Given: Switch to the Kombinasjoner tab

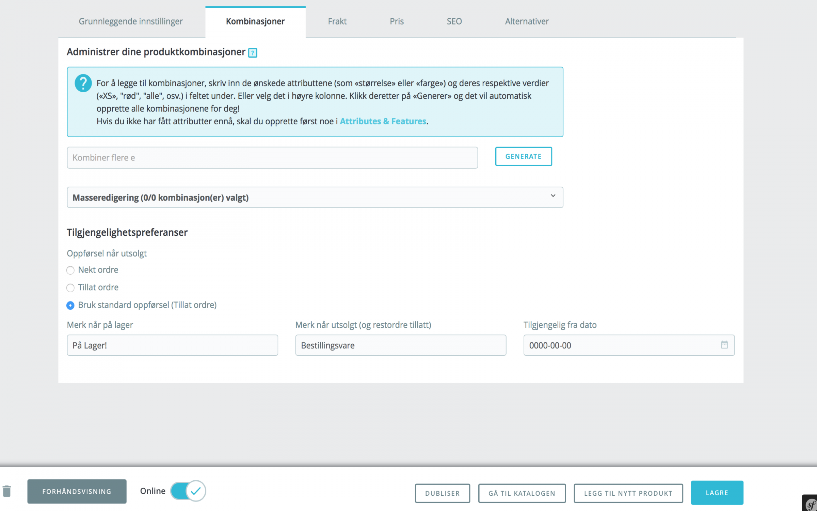Looking at the screenshot, I should 255,21.
